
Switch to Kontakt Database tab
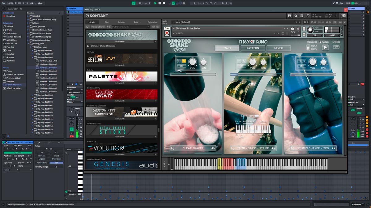pos(122,22)
